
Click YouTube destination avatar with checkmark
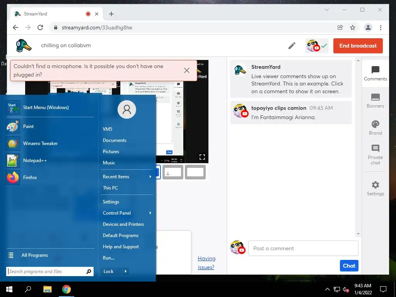(317, 46)
